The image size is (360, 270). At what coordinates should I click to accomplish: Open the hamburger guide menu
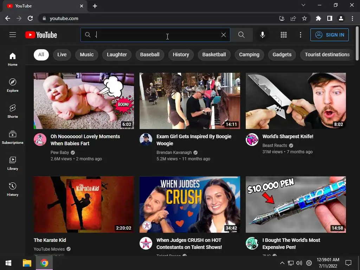[13, 35]
